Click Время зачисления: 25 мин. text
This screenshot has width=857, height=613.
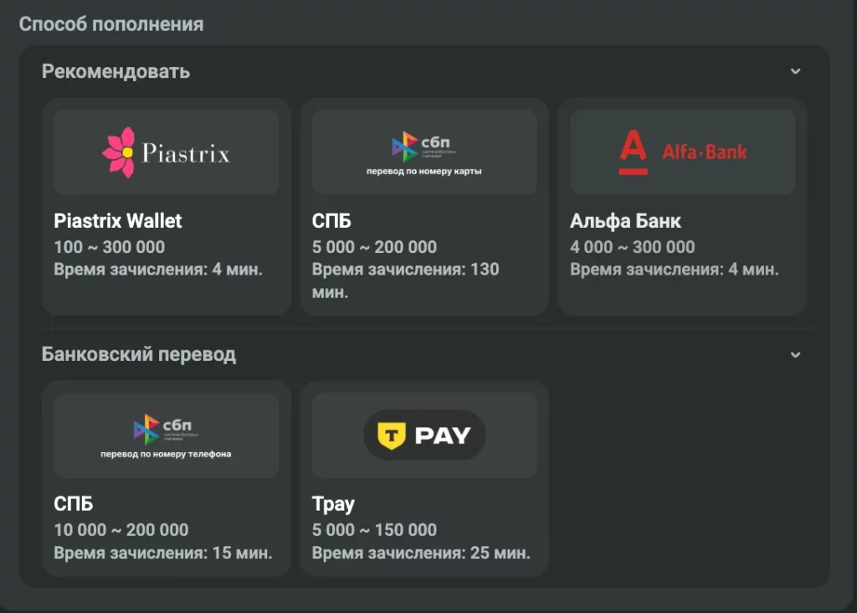click(x=421, y=553)
